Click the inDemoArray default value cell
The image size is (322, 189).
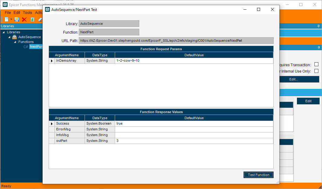click(194, 61)
